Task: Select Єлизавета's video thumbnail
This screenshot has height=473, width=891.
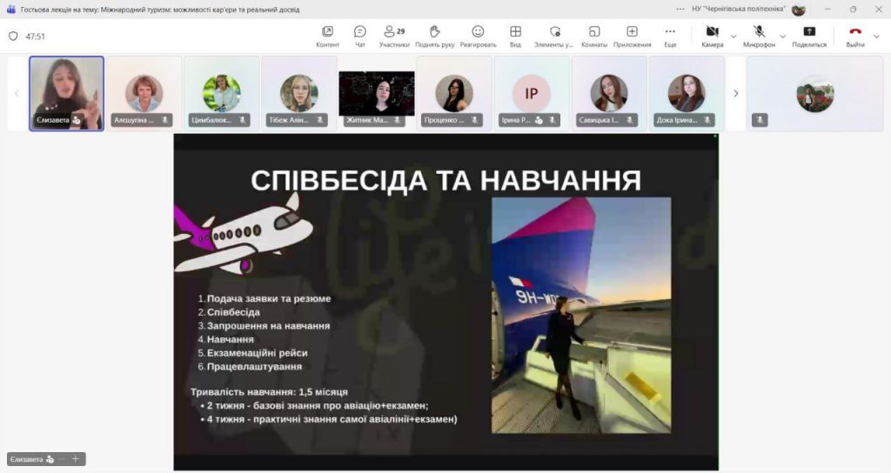Action: pos(67,93)
